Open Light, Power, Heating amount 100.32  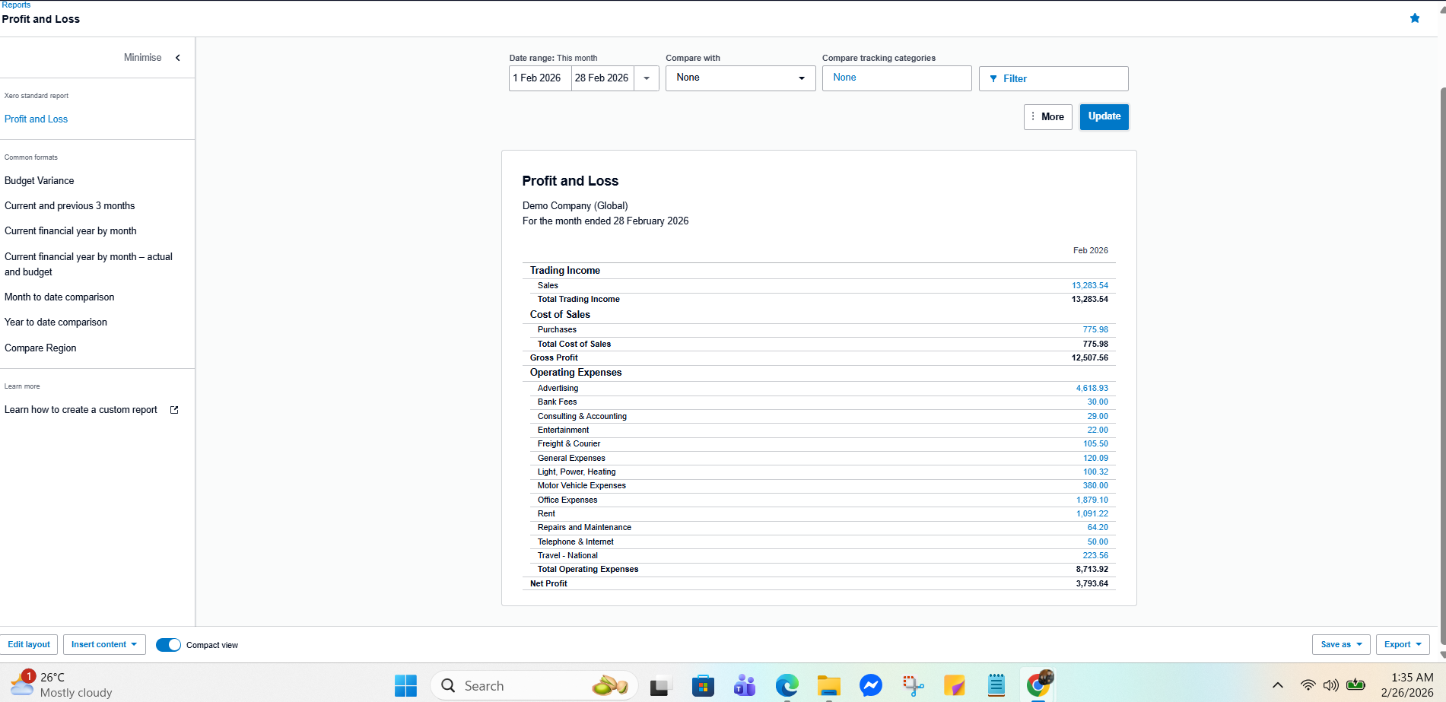click(x=1095, y=472)
